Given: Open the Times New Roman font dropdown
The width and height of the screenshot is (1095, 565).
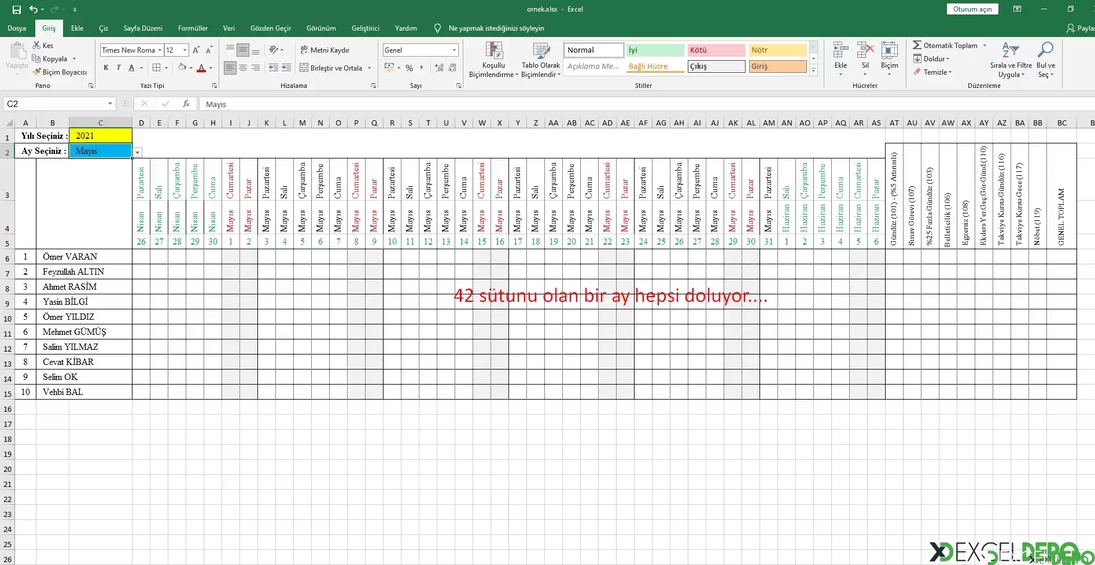Looking at the screenshot, I should [x=160, y=50].
